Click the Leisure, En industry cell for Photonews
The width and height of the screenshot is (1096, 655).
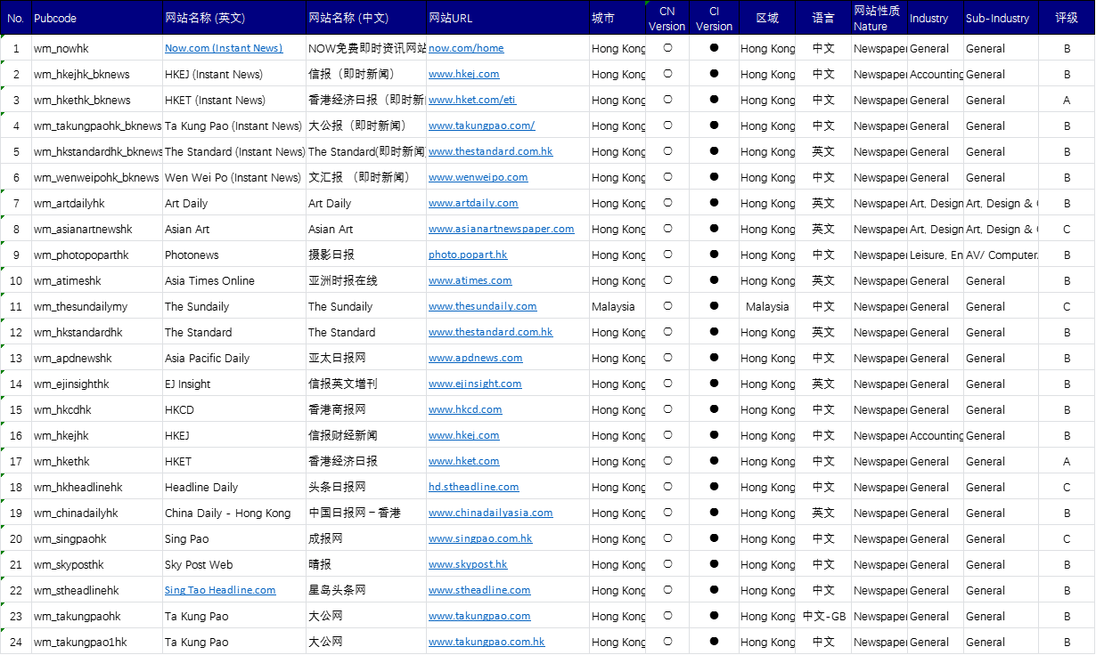tap(936, 255)
